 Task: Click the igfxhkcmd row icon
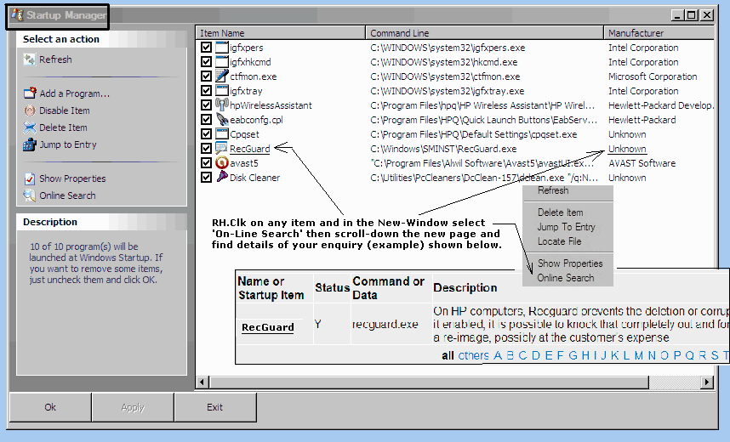222,62
